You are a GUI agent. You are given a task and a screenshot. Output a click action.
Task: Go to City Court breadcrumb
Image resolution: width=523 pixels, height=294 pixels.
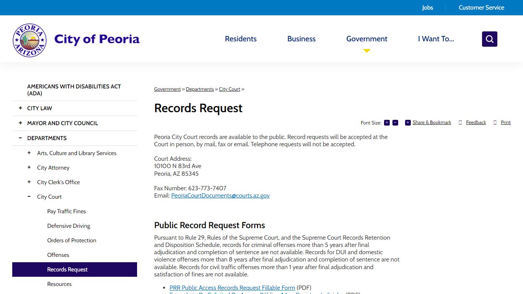pos(230,89)
